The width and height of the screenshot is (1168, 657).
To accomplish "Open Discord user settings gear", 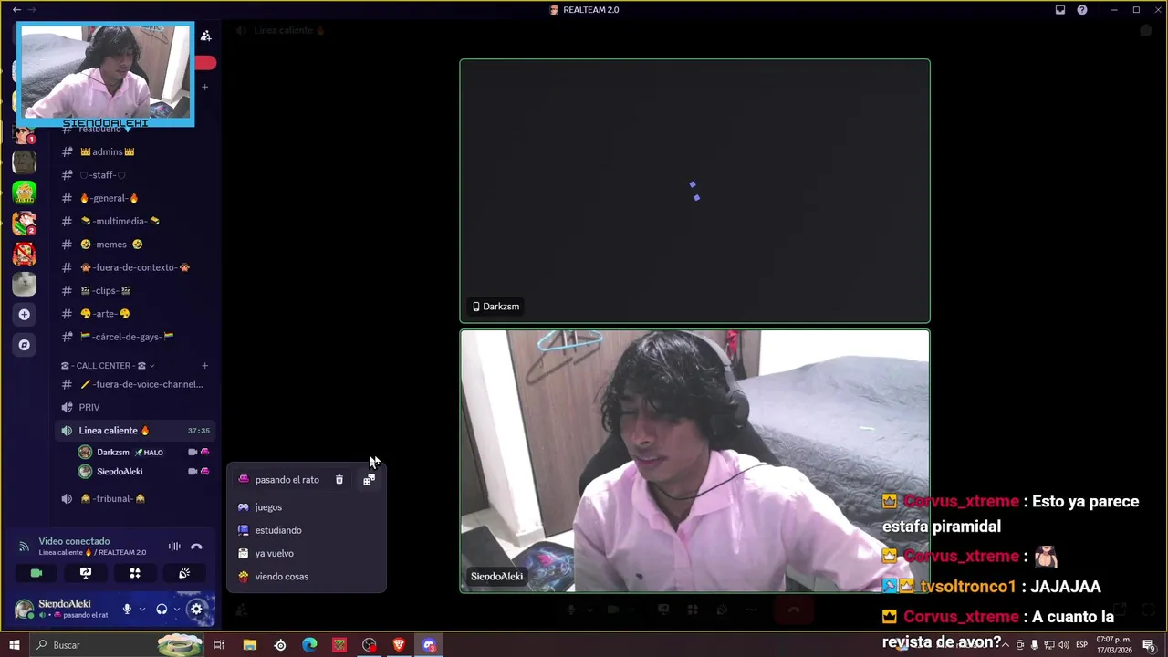I will click(196, 610).
